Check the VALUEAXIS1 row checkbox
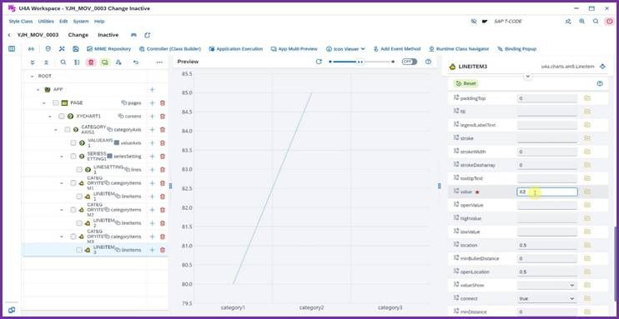The image size is (619, 319). pyautogui.click(x=73, y=143)
